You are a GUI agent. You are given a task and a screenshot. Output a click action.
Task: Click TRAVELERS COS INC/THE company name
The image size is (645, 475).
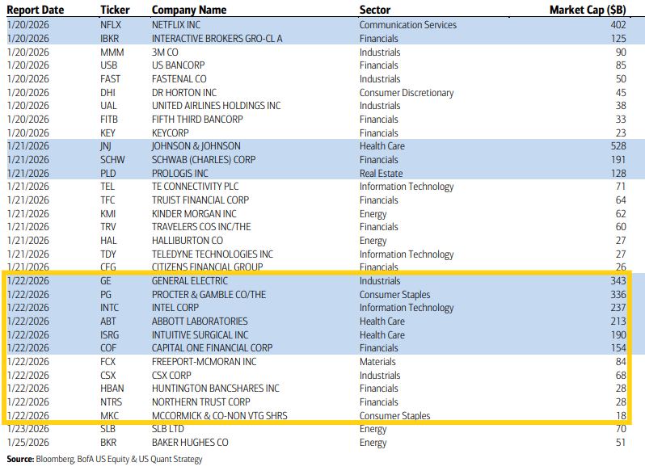(201, 227)
